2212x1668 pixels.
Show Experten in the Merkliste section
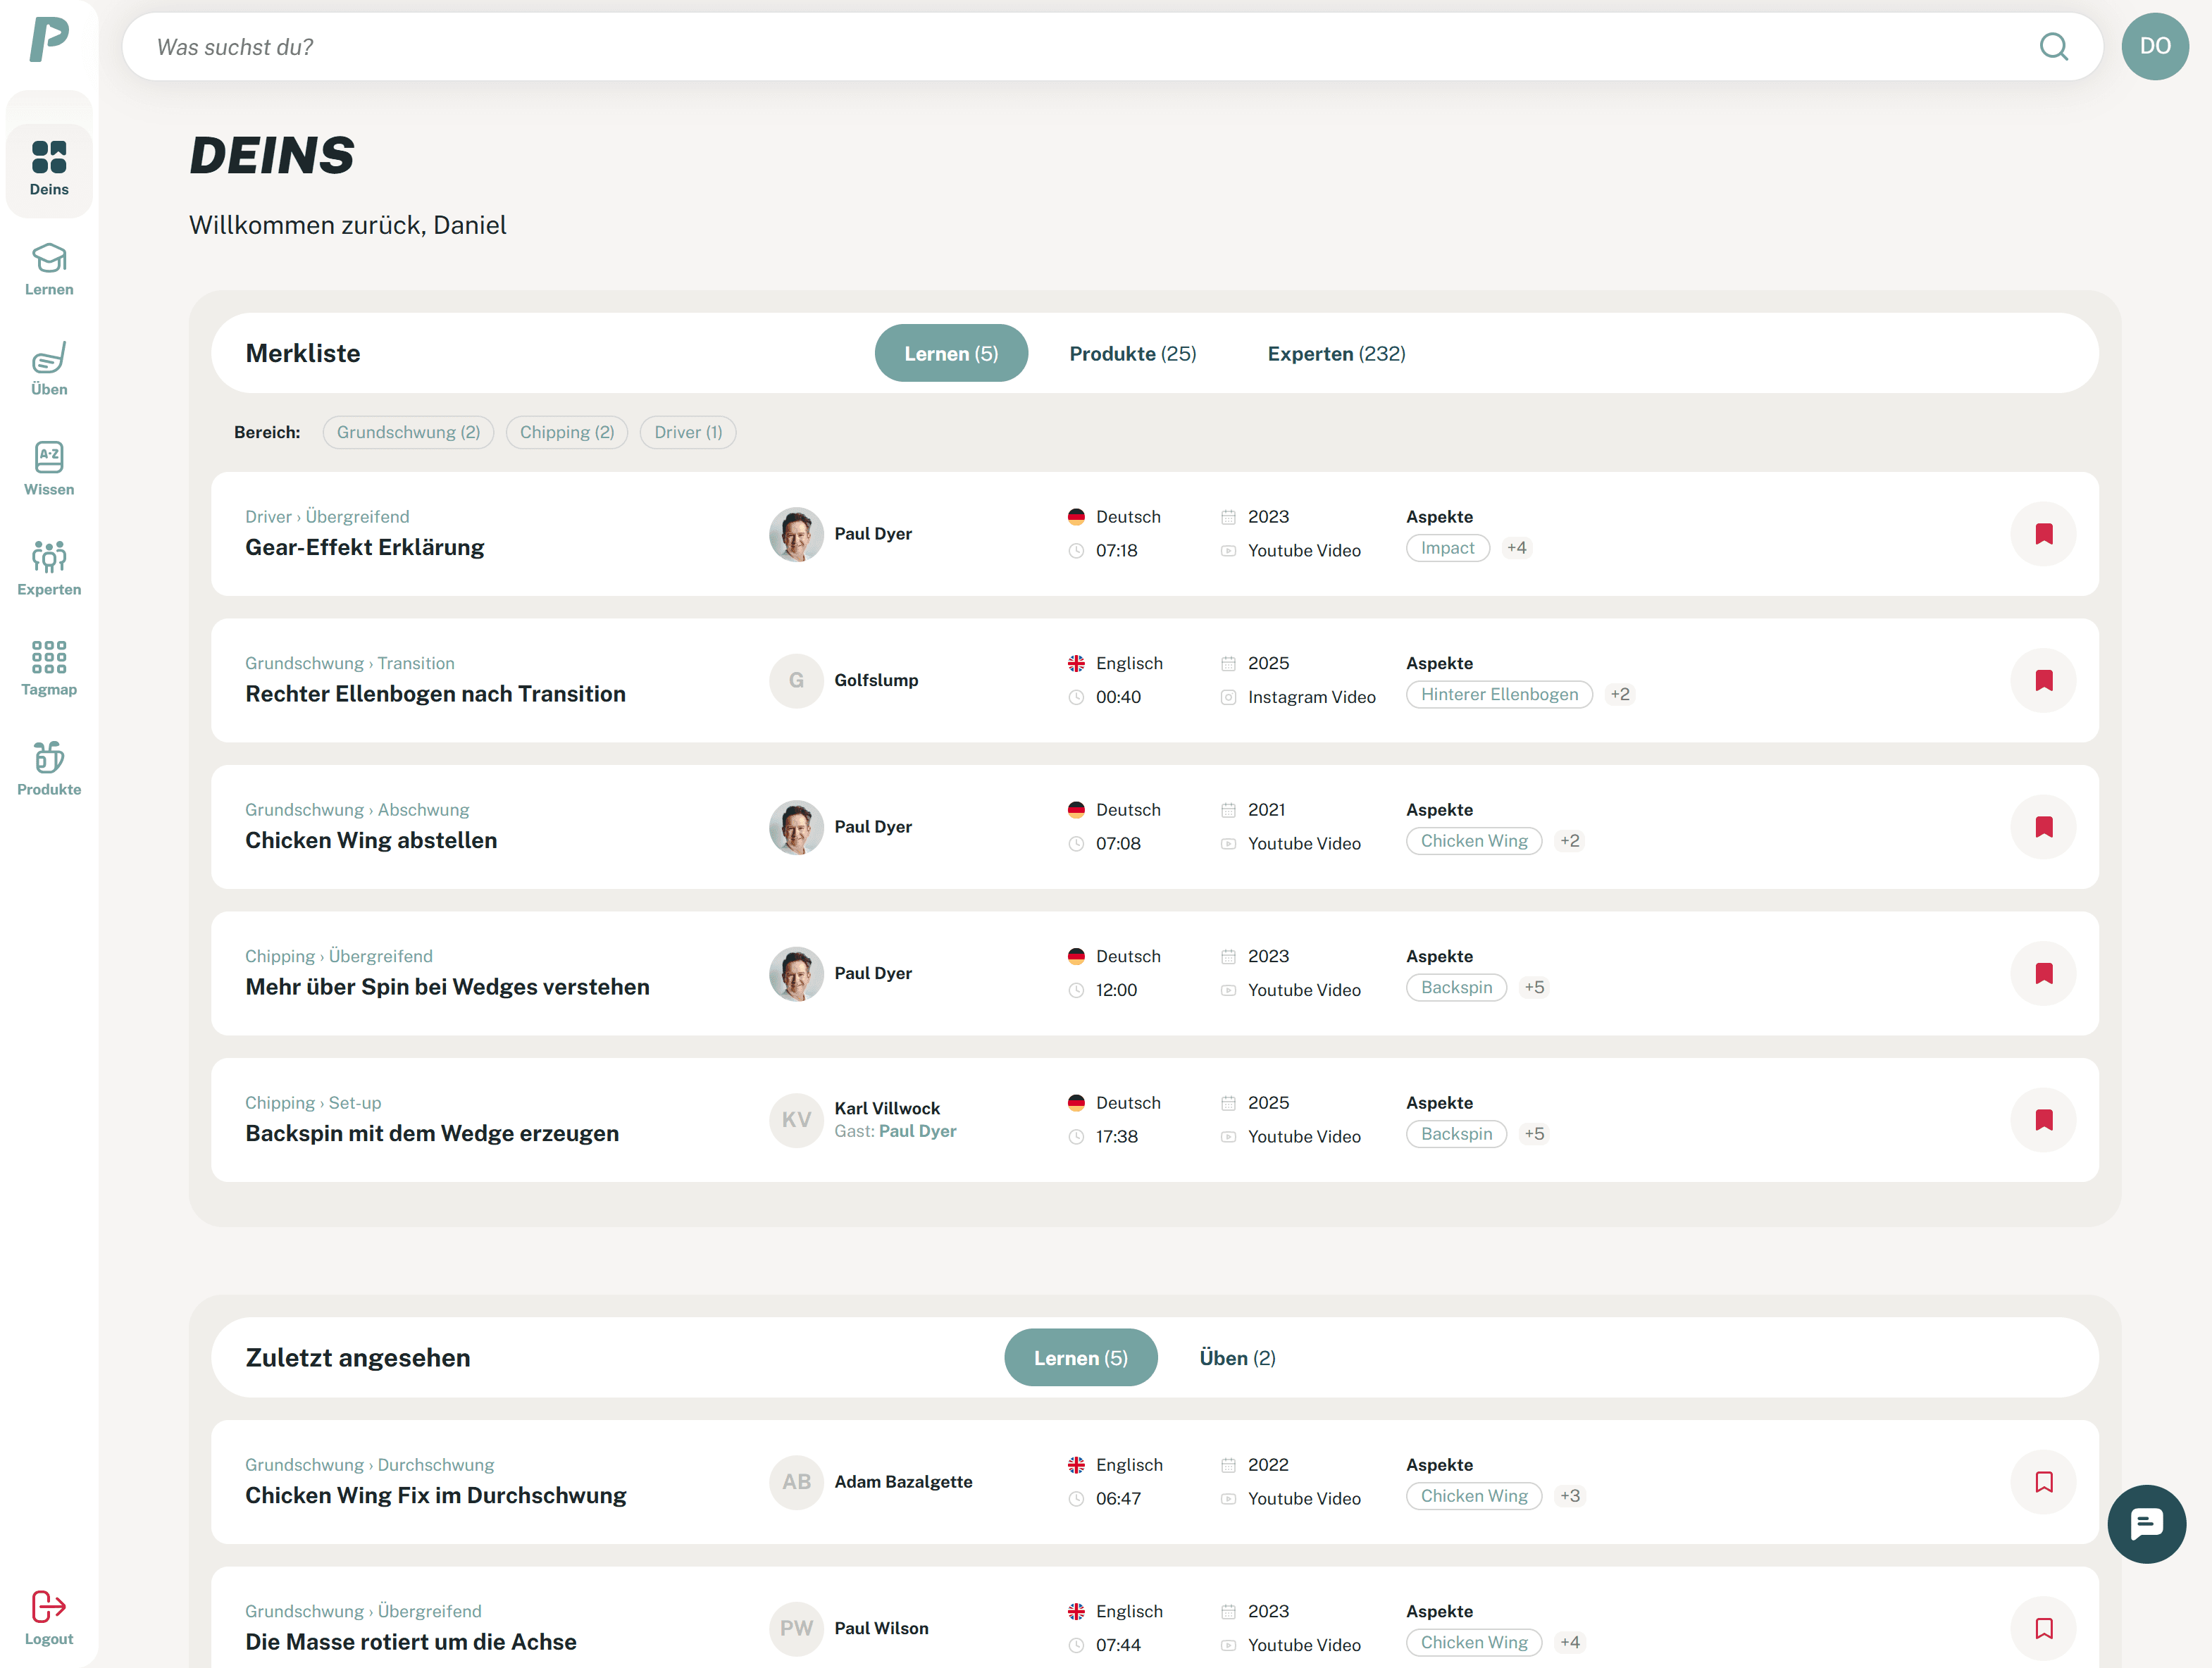point(1336,353)
